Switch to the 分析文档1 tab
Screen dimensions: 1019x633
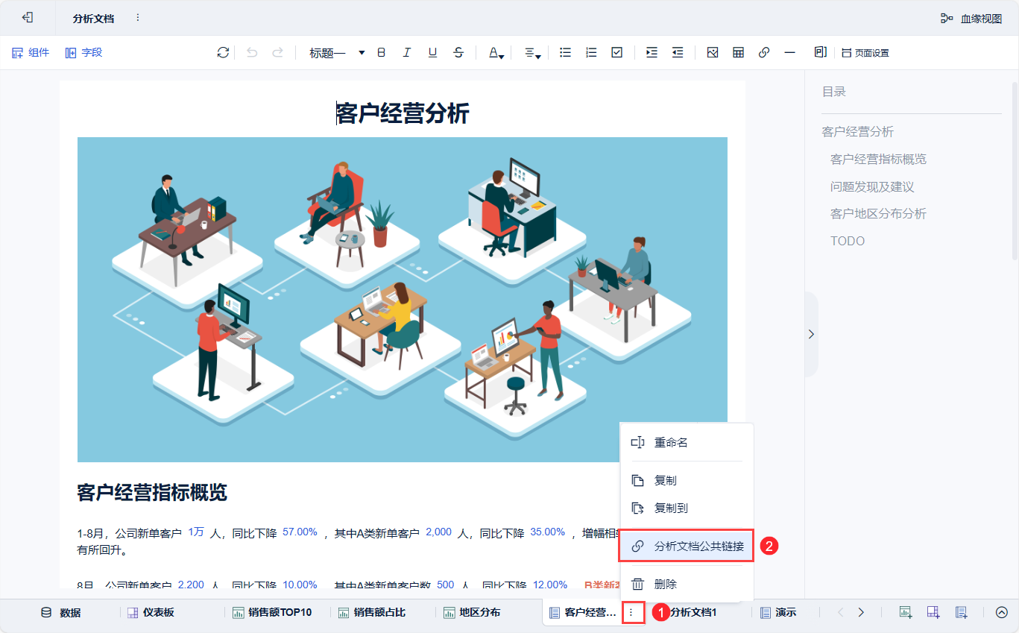[693, 613]
